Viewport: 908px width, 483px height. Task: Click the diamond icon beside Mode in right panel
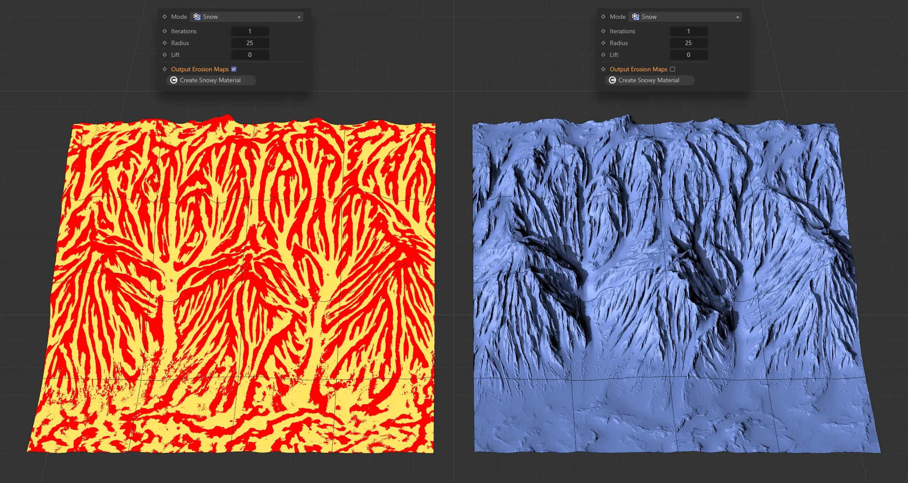[x=603, y=17]
